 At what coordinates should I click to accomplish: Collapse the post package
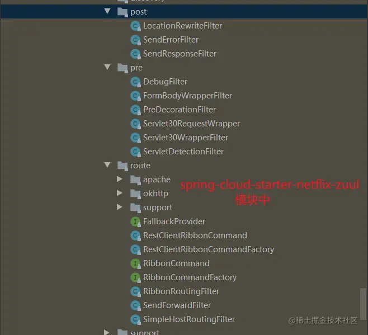pyautogui.click(x=107, y=11)
